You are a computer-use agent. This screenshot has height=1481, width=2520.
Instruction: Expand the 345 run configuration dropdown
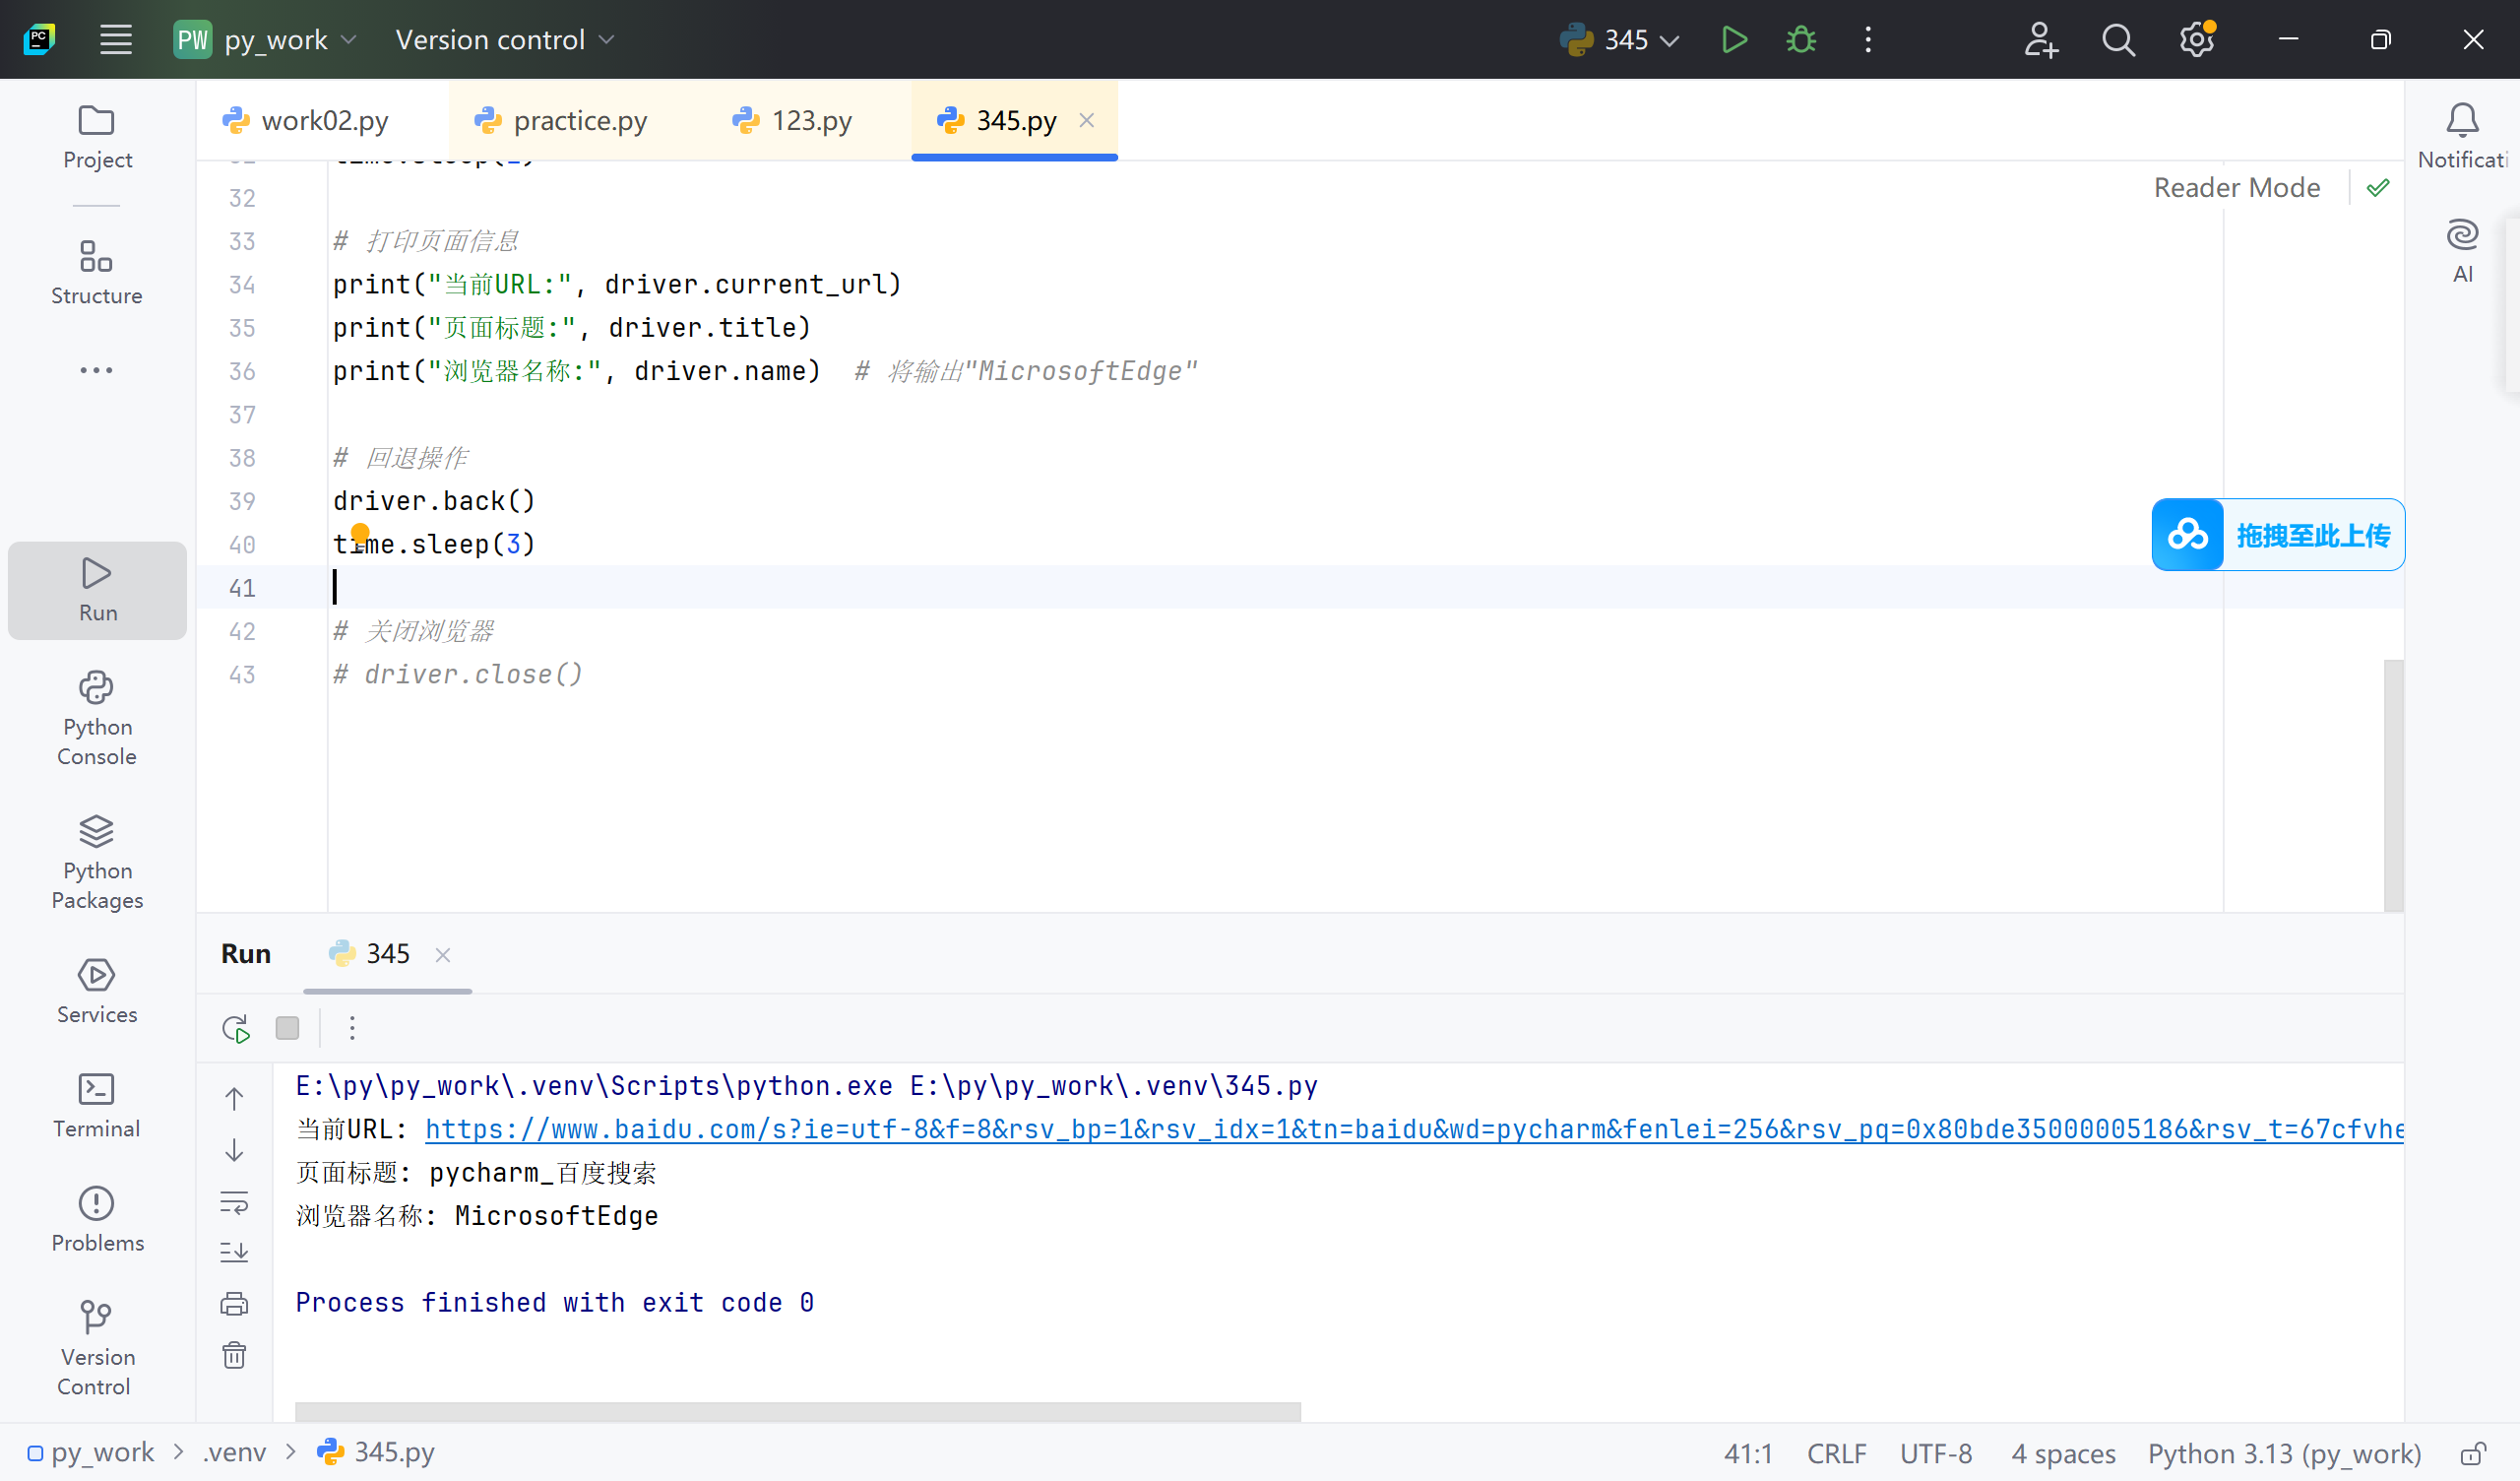pos(1640,40)
